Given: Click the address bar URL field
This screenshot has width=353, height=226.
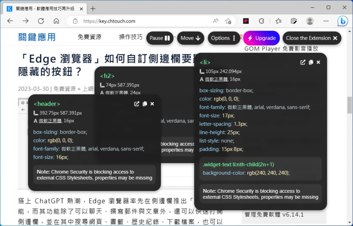Looking at the screenshot, I should pos(140,21).
